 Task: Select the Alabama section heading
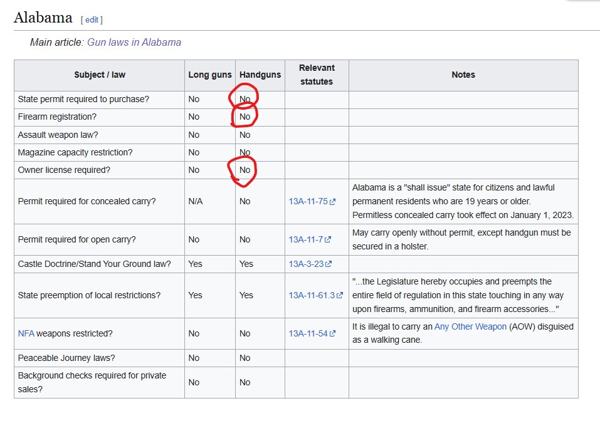[43, 18]
